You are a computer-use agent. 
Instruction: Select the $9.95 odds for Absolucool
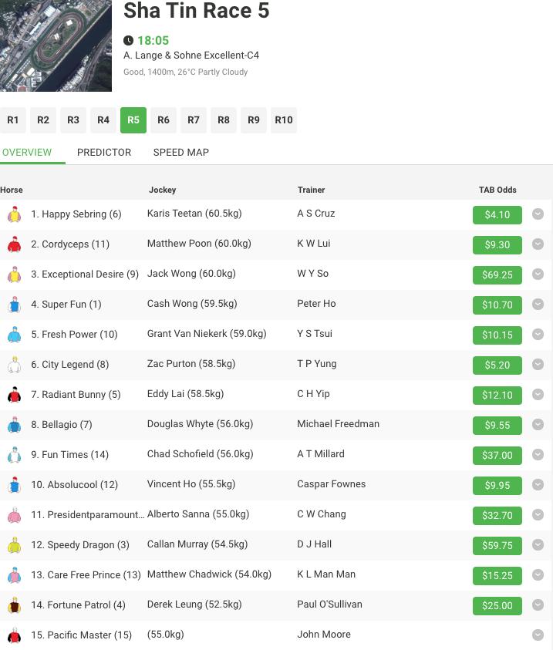(x=497, y=486)
